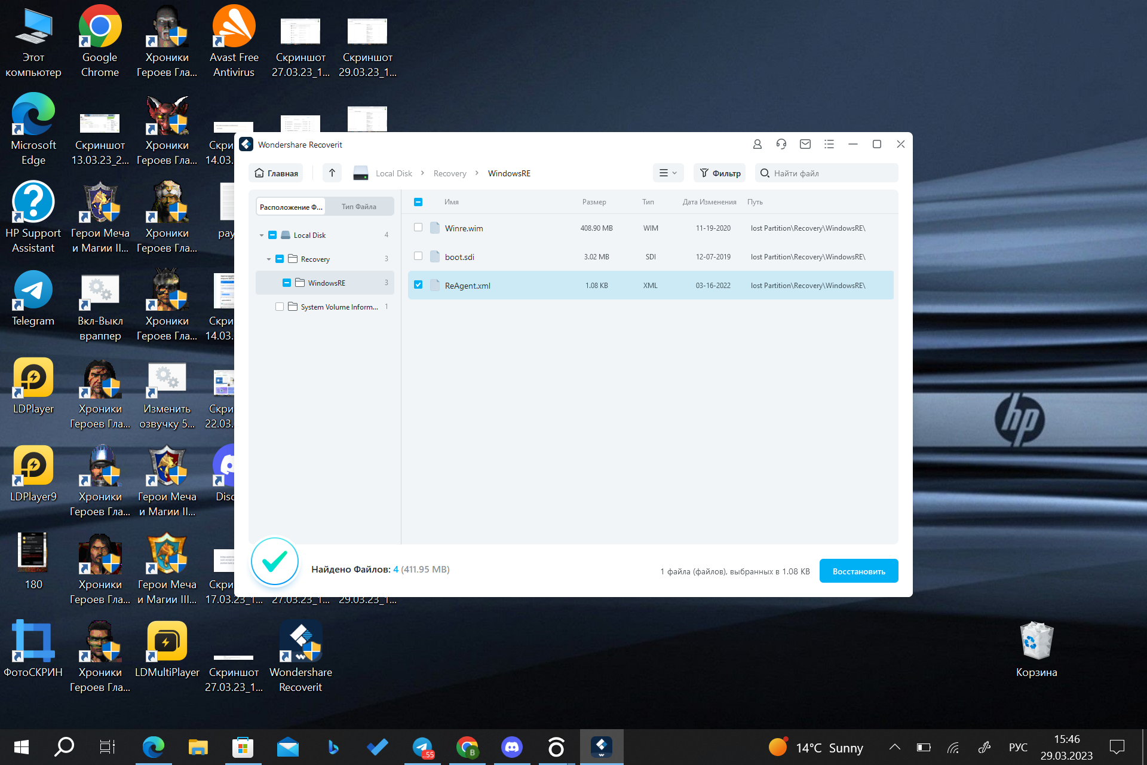Click the Winre.wim file icon

coord(435,228)
